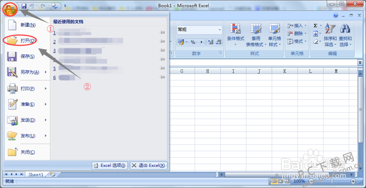
Task: Click the Excel 选项(I) button
Action: pos(110,165)
